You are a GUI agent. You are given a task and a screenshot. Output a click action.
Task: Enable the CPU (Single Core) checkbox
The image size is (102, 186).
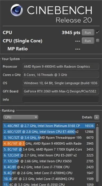97,41
